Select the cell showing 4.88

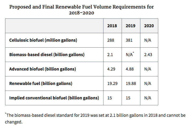(x=130, y=69)
